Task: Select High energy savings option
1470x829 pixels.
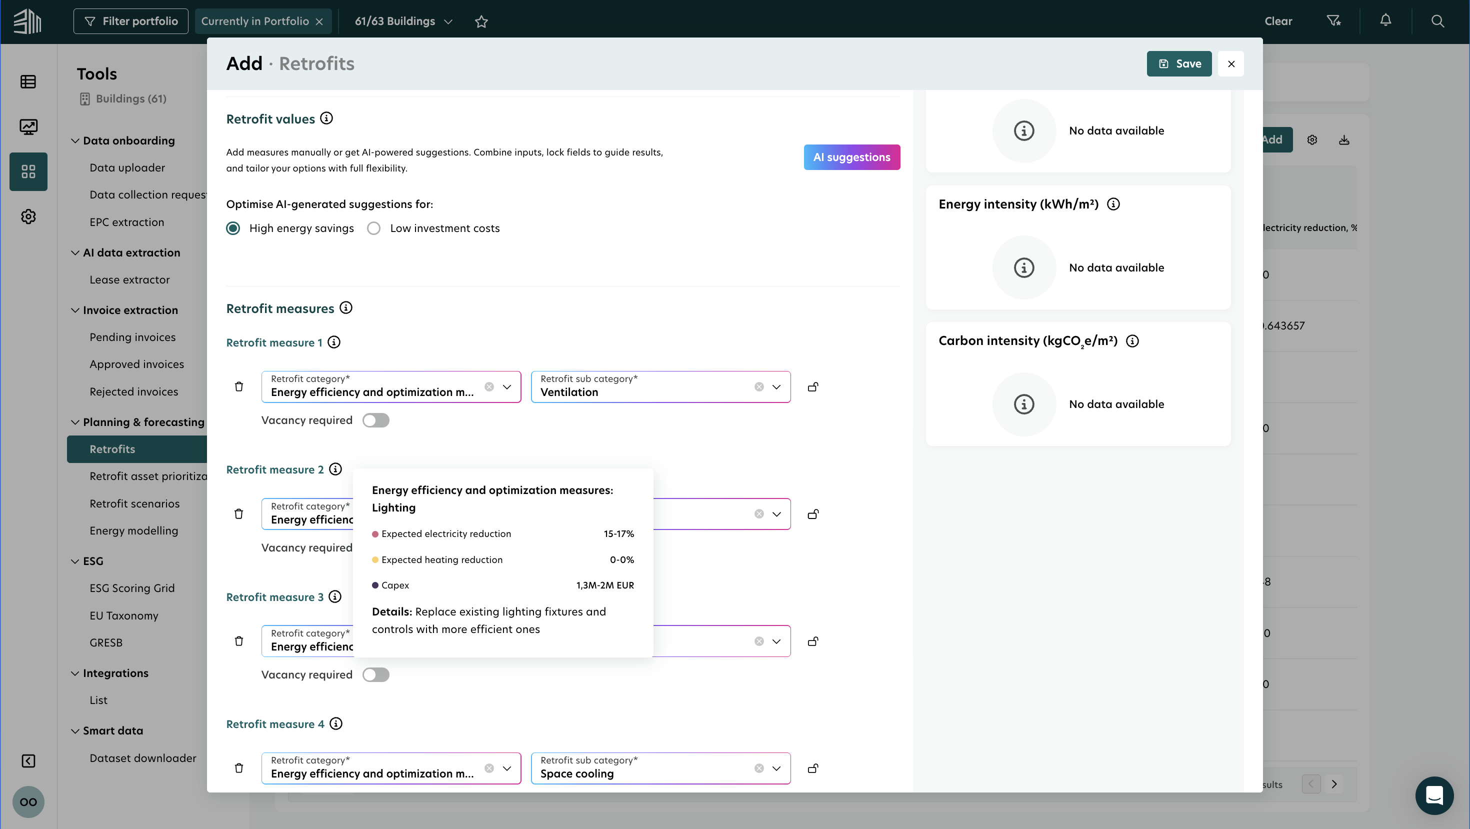Action: [233, 228]
